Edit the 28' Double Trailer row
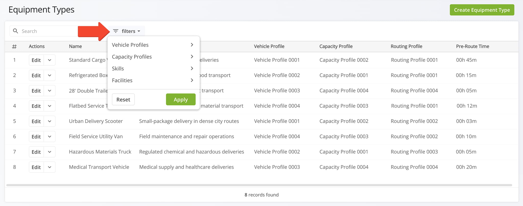This screenshot has height=206, width=523. [36, 91]
